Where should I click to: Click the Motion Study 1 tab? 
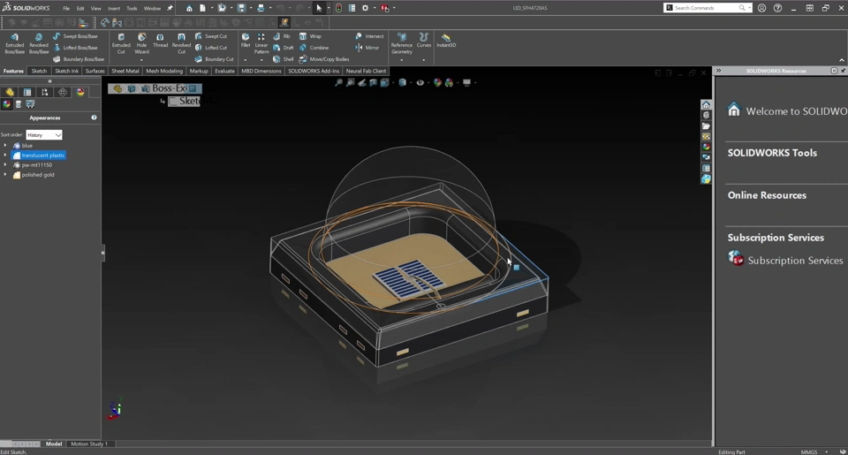pyautogui.click(x=89, y=444)
